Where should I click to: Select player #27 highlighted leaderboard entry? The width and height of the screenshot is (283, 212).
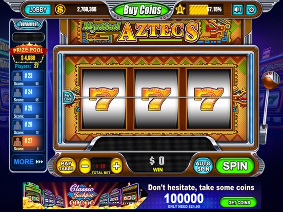tap(28, 143)
